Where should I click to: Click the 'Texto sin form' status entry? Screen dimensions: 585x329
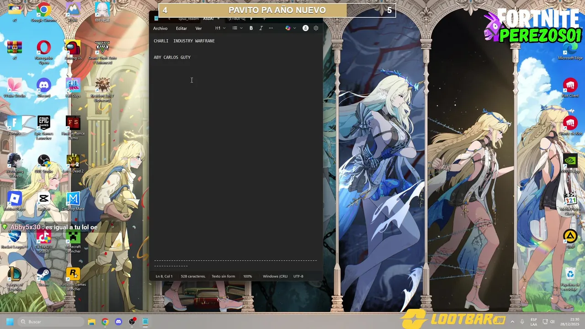(x=223, y=276)
